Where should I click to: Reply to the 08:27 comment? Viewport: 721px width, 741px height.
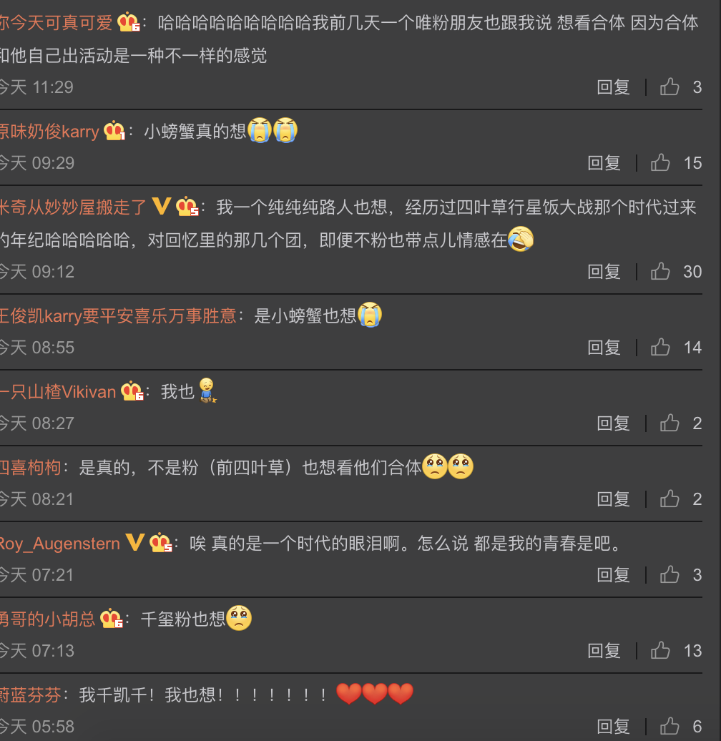pyautogui.click(x=613, y=423)
